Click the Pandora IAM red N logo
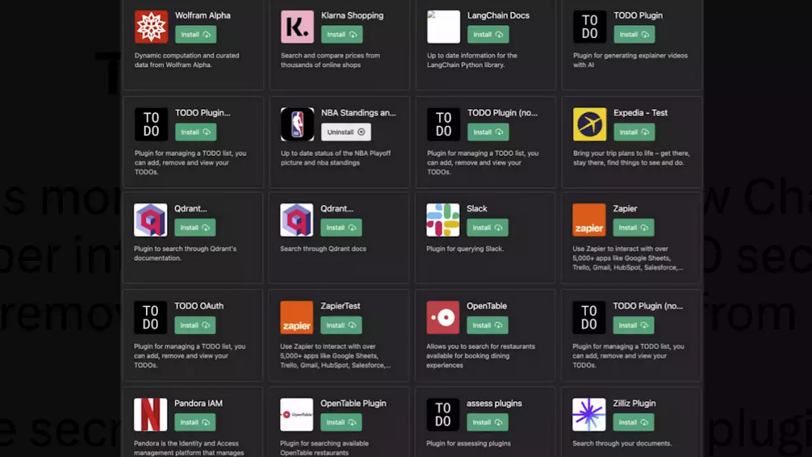812x457 pixels. [150, 415]
